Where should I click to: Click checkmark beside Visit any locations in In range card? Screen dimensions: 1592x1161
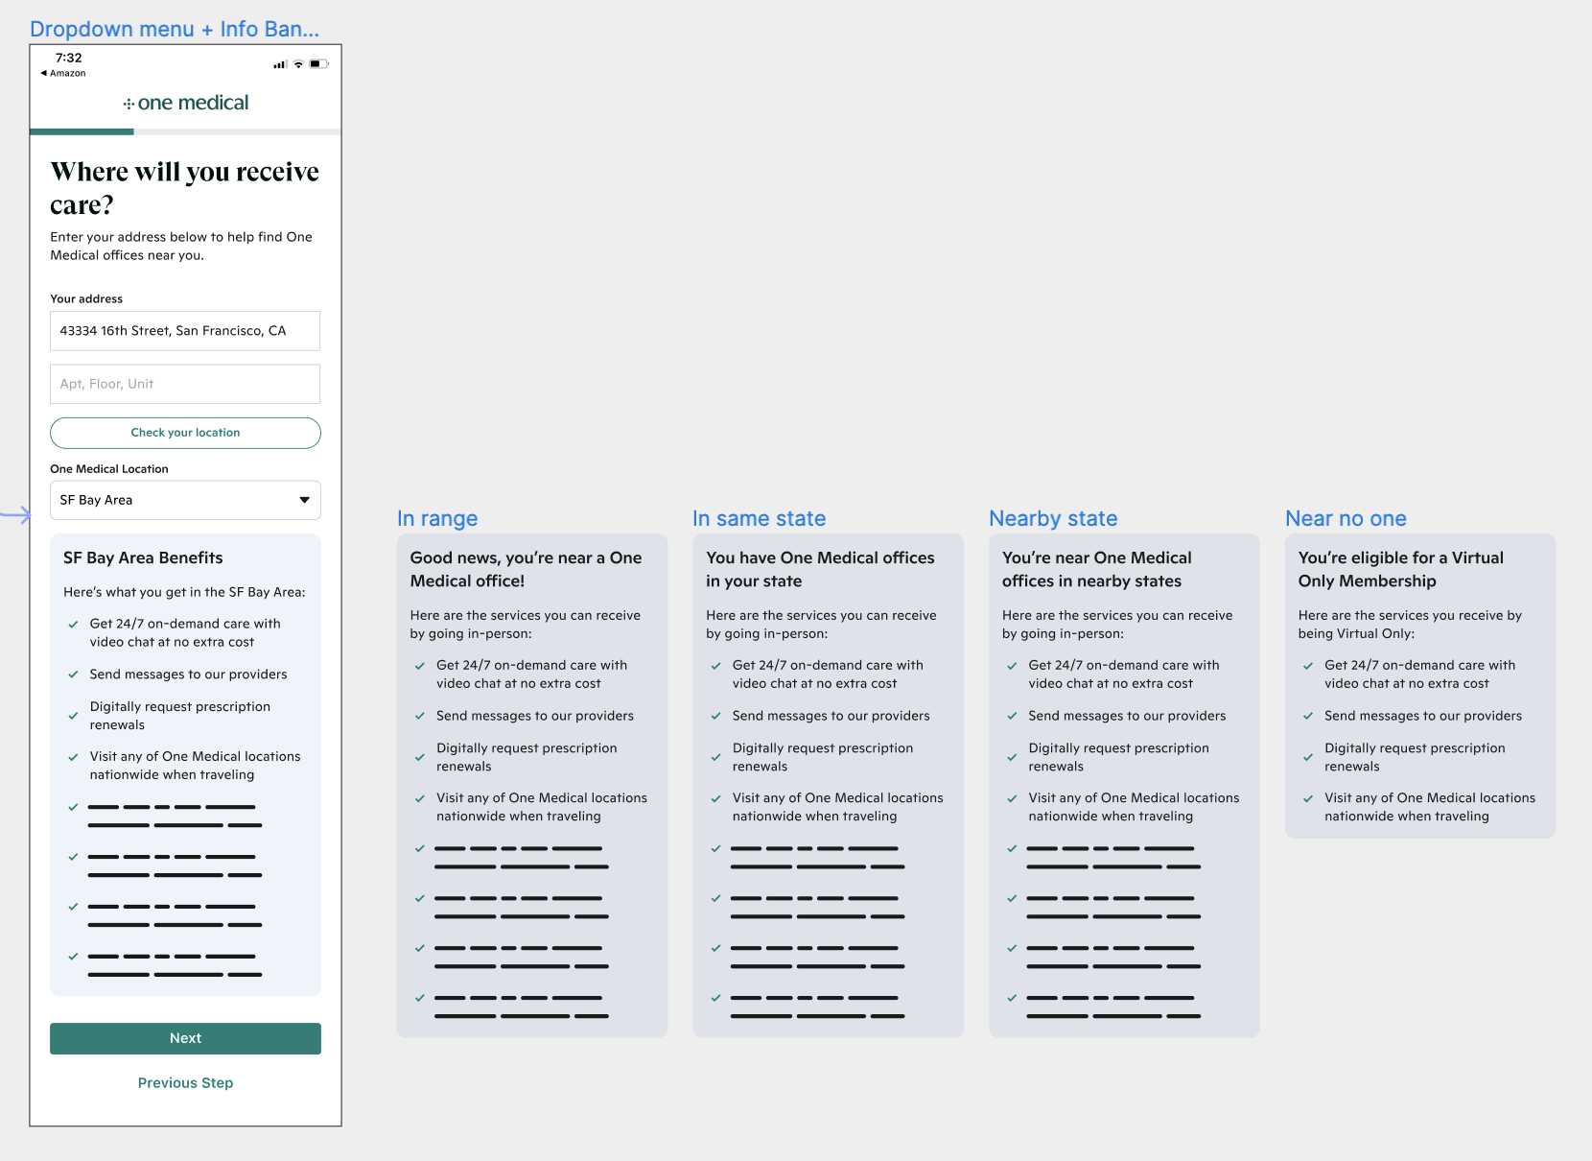419,798
